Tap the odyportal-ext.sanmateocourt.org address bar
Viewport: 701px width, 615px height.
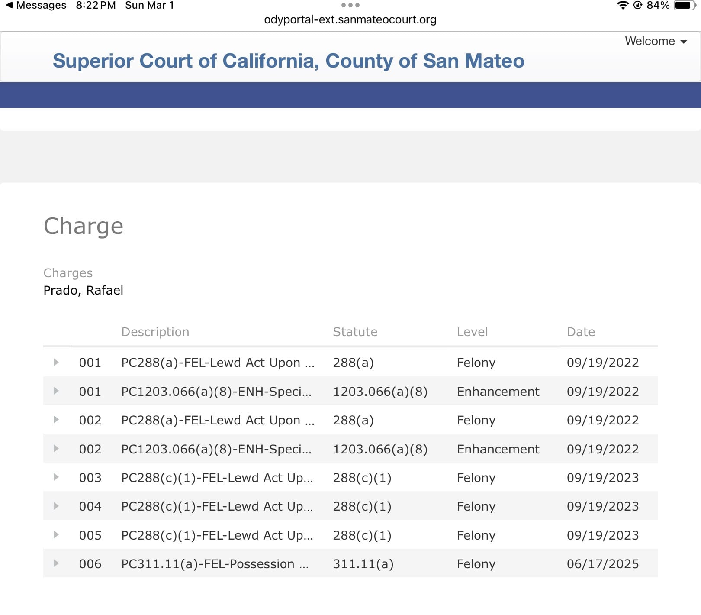point(350,20)
